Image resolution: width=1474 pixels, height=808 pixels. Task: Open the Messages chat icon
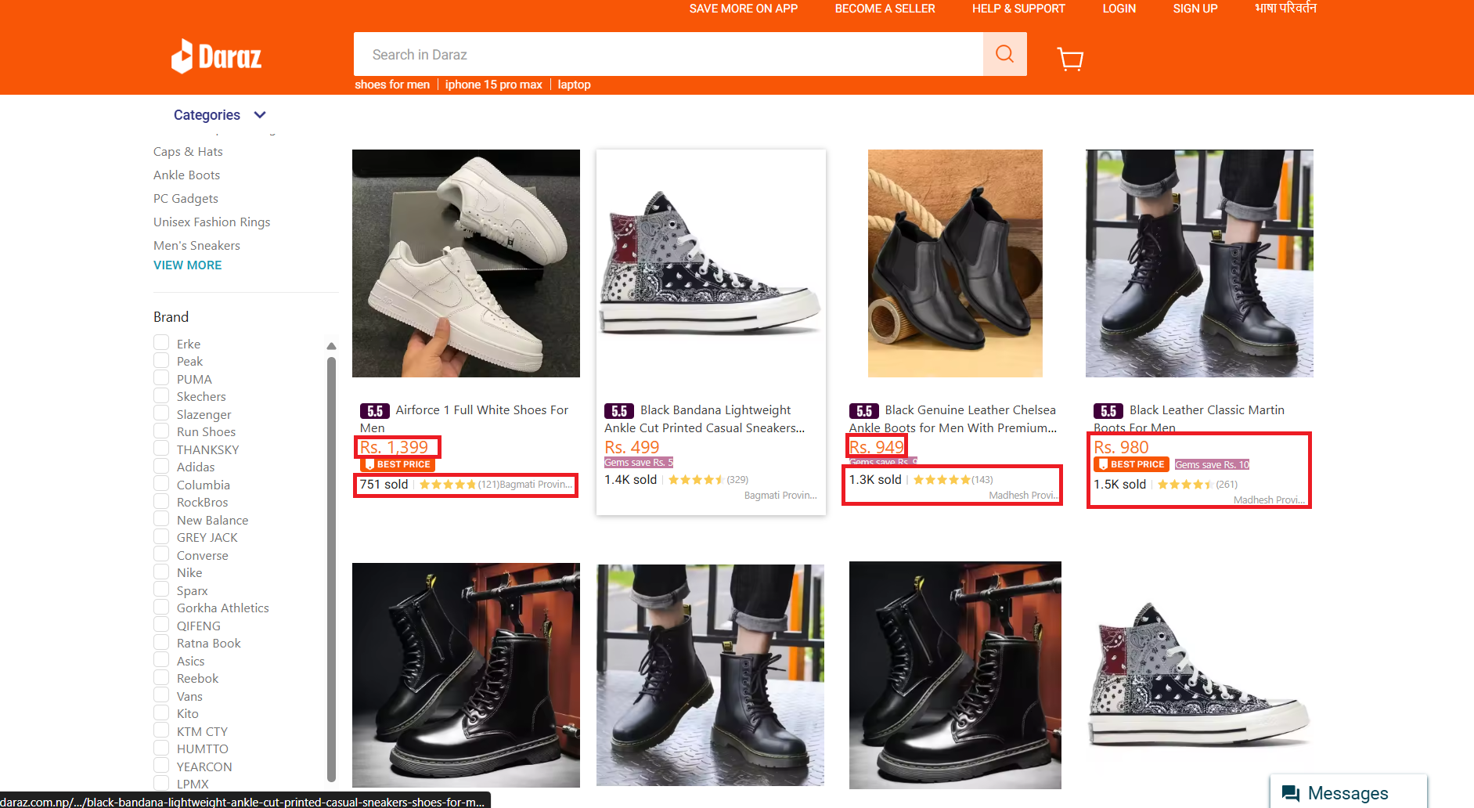(x=1290, y=793)
